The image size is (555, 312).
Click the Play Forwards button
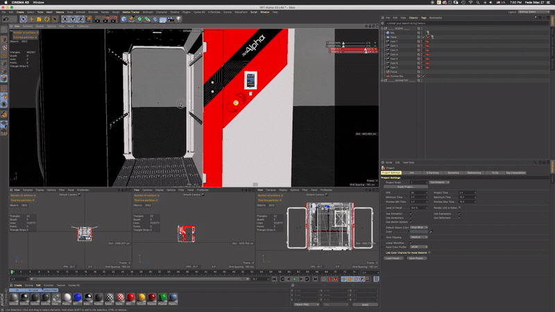[294, 279]
